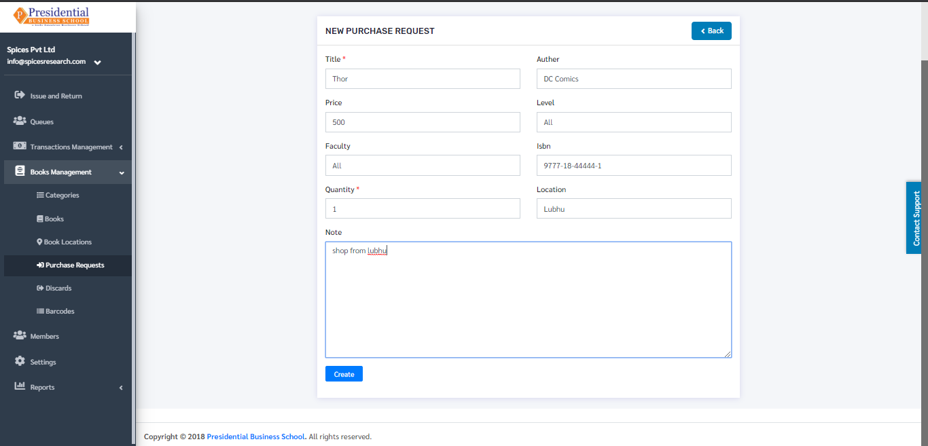Open Settings via the gear icon
This screenshot has height=446, width=928.
20,361
